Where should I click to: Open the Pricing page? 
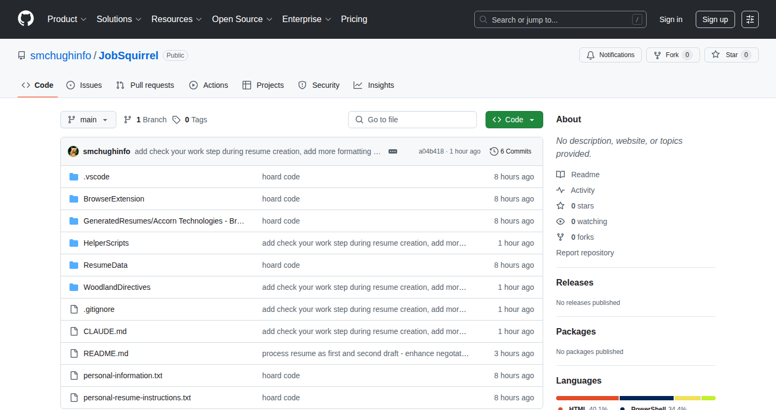point(354,19)
